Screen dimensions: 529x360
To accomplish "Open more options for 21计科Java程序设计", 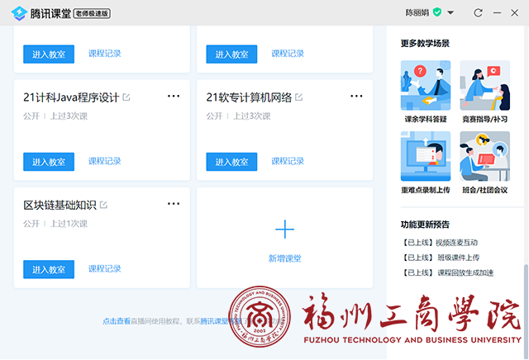I will click(173, 97).
